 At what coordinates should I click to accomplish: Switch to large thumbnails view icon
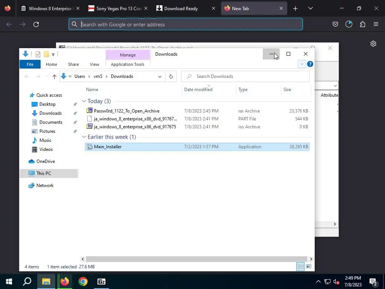point(309,267)
